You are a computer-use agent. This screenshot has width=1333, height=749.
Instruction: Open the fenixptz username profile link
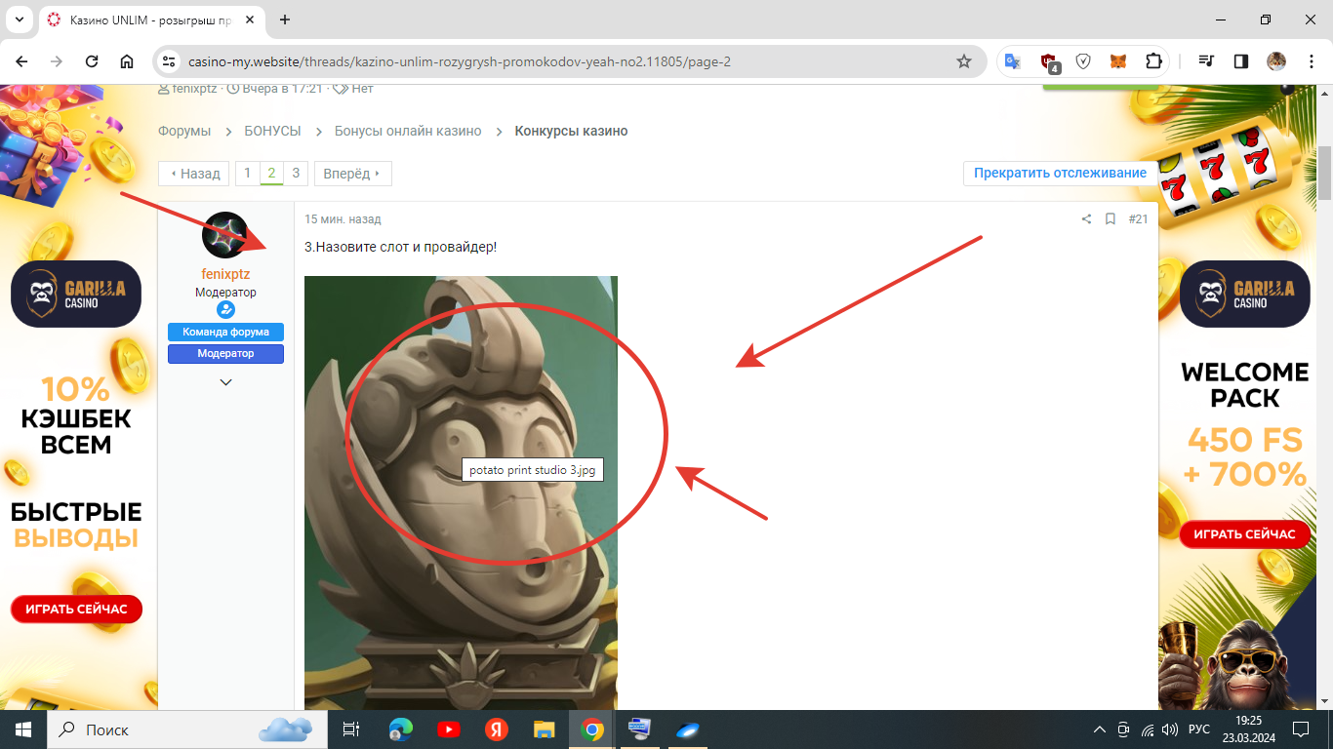pyautogui.click(x=225, y=274)
